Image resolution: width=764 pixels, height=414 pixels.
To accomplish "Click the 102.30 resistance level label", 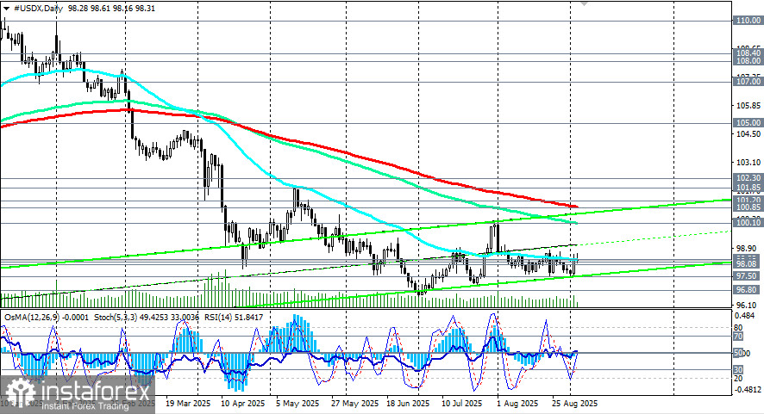I will 748,178.
